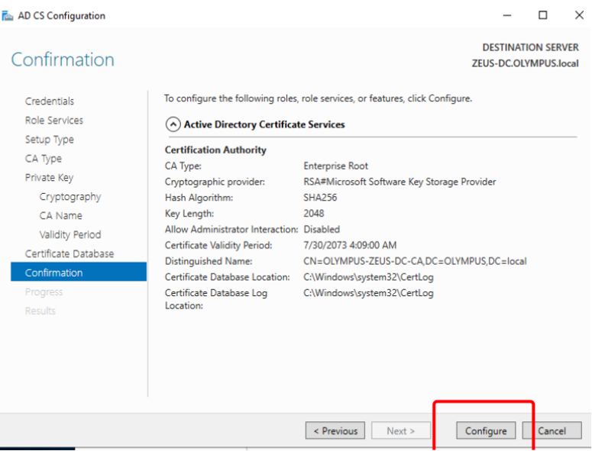The width and height of the screenshot is (592, 451).
Task: Go to the Credentials step
Action: [x=50, y=101]
